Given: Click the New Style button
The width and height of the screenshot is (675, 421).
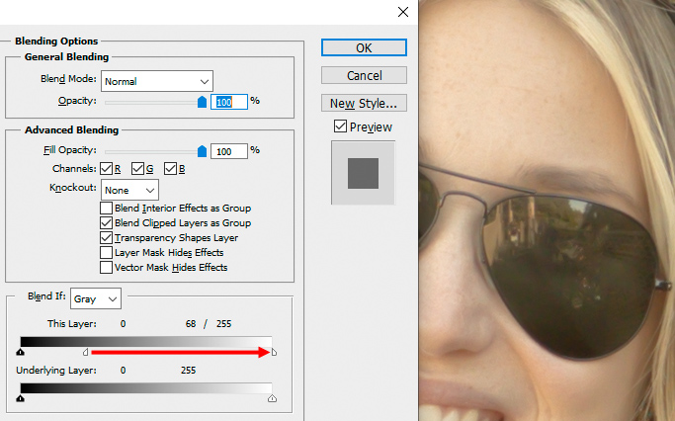Looking at the screenshot, I should [x=364, y=103].
